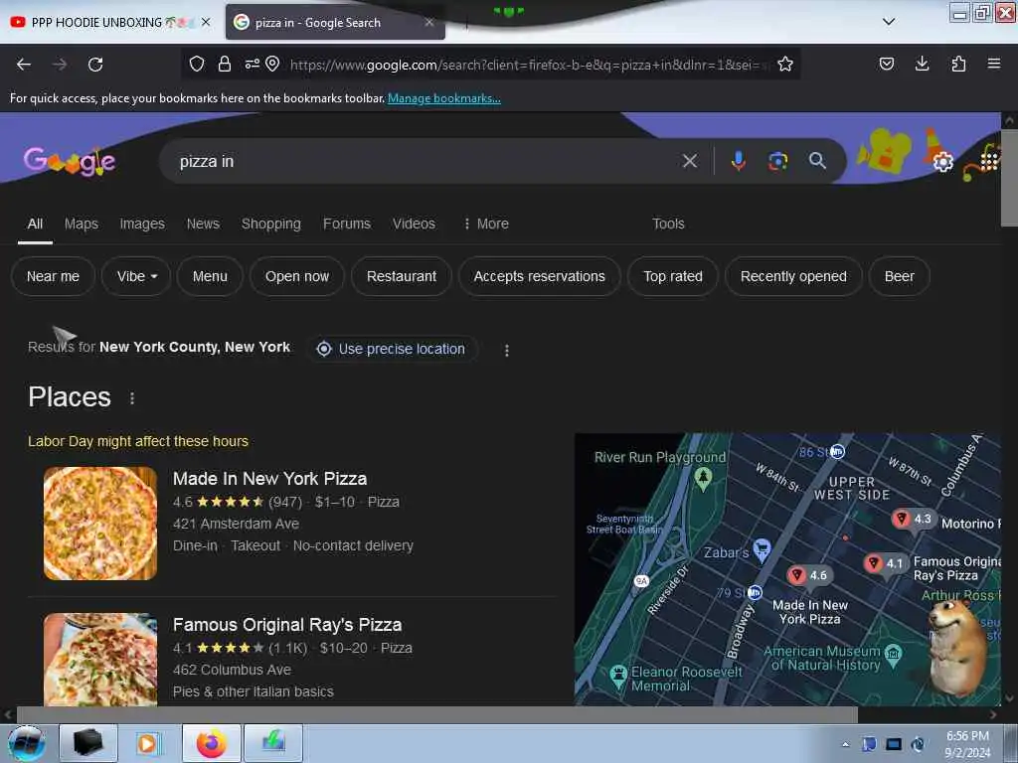Open Firefox from the taskbar
Screen dimensions: 1018x763
point(212,743)
